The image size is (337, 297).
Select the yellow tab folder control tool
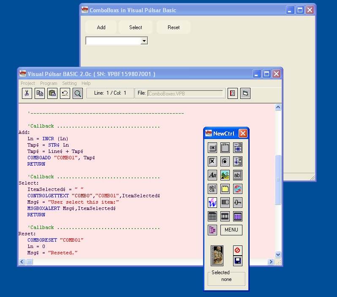(225, 189)
